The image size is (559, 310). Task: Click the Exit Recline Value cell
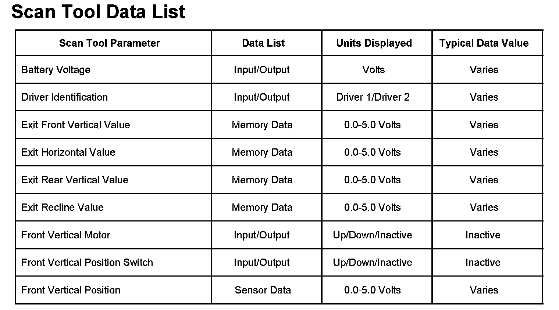coord(63,208)
